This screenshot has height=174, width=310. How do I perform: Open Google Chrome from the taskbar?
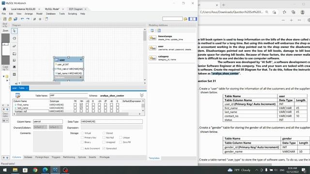[35, 170]
